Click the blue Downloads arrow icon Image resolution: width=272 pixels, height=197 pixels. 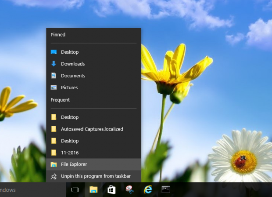54,64
